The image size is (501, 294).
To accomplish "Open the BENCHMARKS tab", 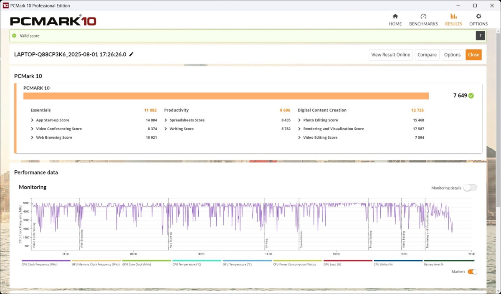I will click(423, 20).
